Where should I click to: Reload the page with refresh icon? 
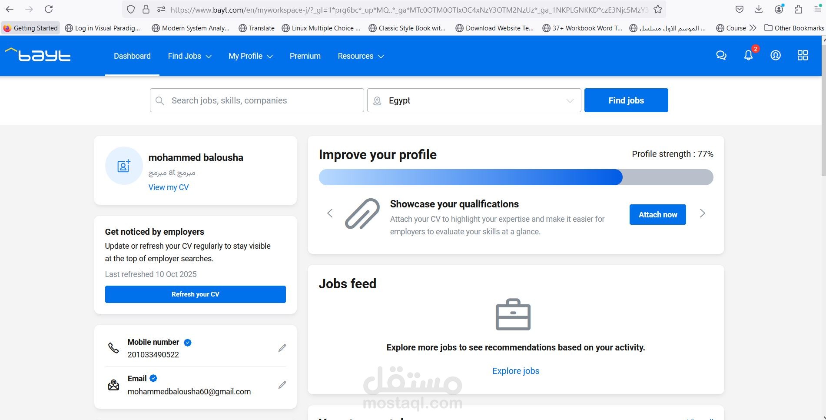click(49, 9)
